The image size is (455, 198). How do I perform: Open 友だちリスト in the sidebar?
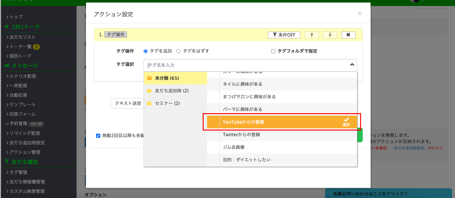[22, 37]
